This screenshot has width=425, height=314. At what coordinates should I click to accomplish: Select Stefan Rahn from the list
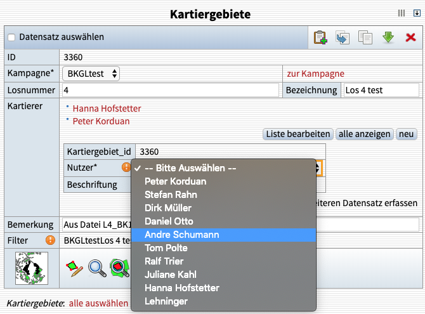tap(224, 194)
